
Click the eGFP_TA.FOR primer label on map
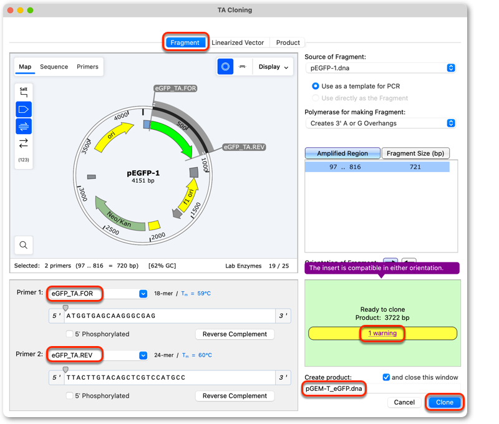175,88
